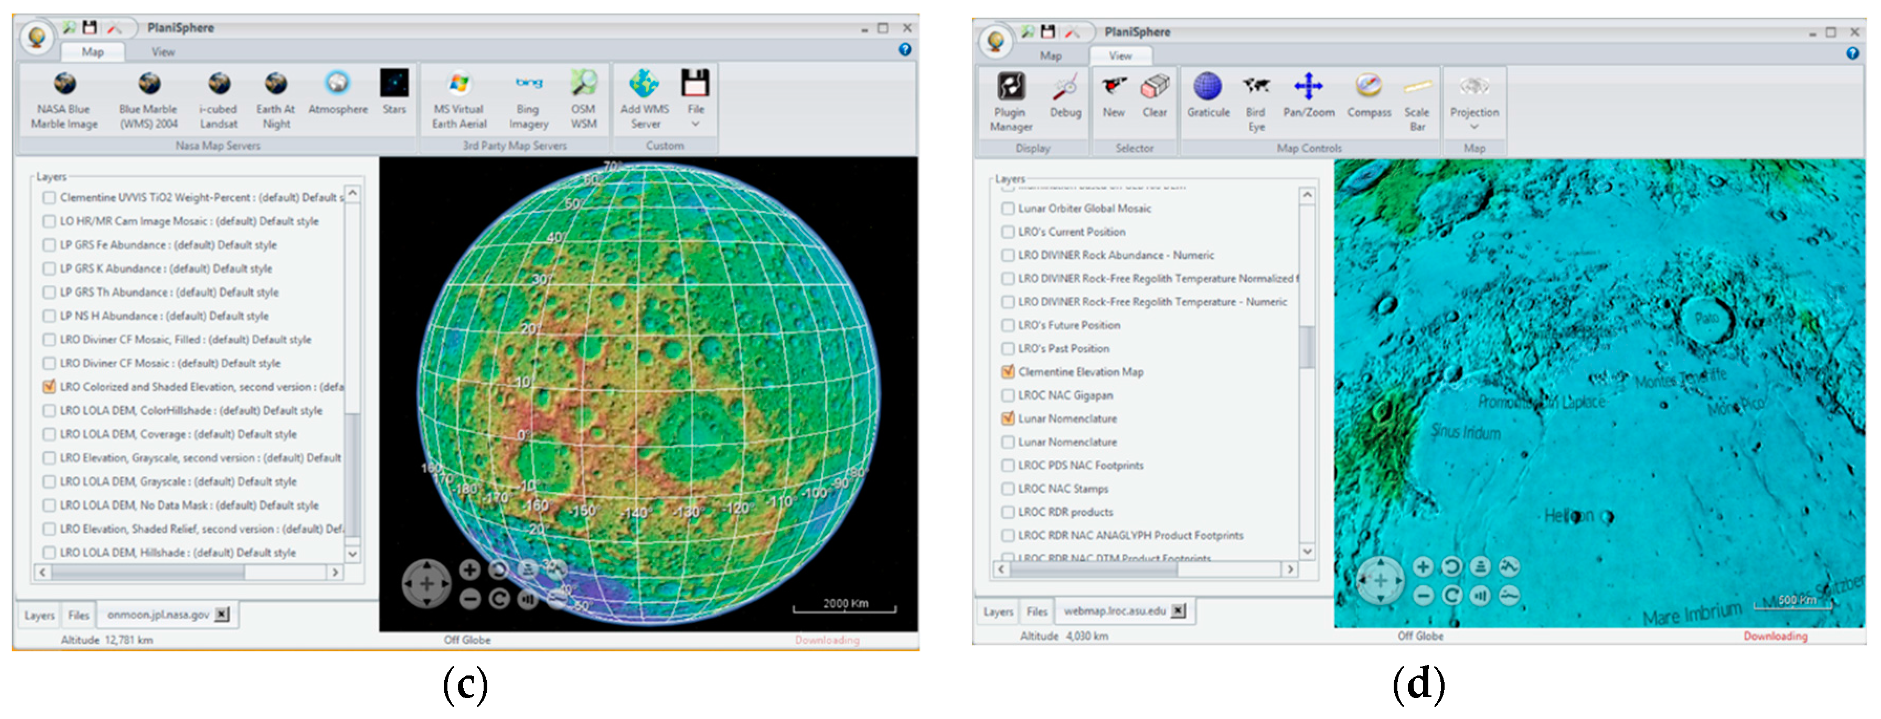This screenshot has height=719, width=1881.
Task: Load the Earth At Night layer
Action: click(x=275, y=101)
